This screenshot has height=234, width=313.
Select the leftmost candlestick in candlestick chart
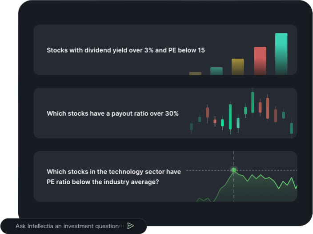pyautogui.click(x=192, y=127)
